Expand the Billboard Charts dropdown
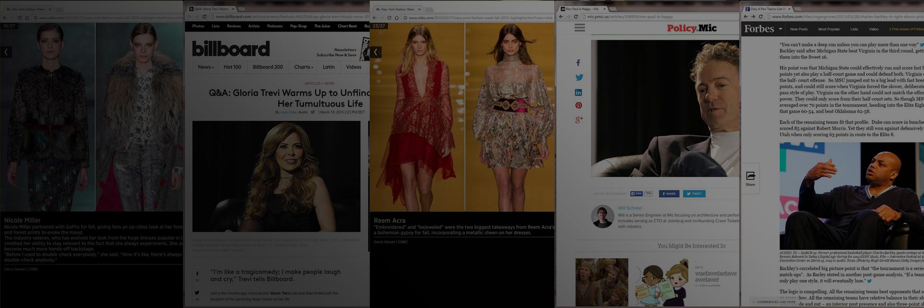 303,67
